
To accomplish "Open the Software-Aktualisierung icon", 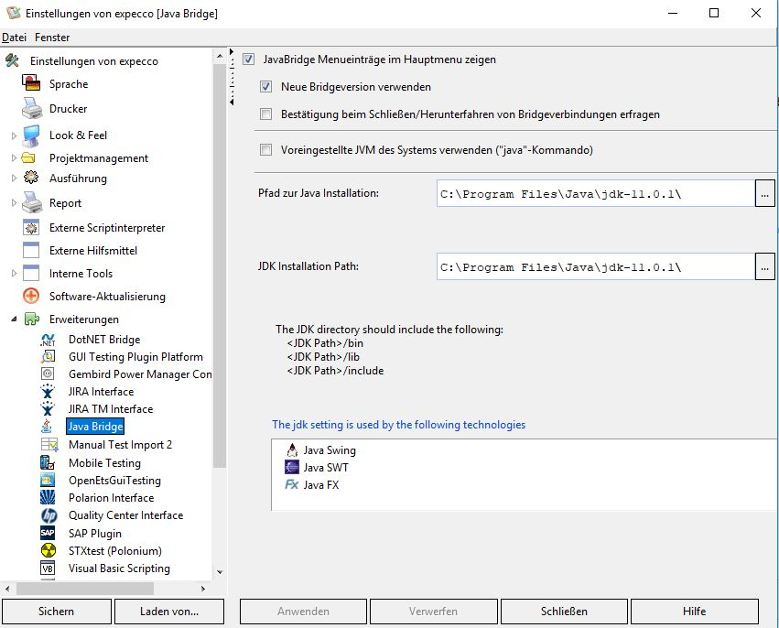I will click(32, 297).
